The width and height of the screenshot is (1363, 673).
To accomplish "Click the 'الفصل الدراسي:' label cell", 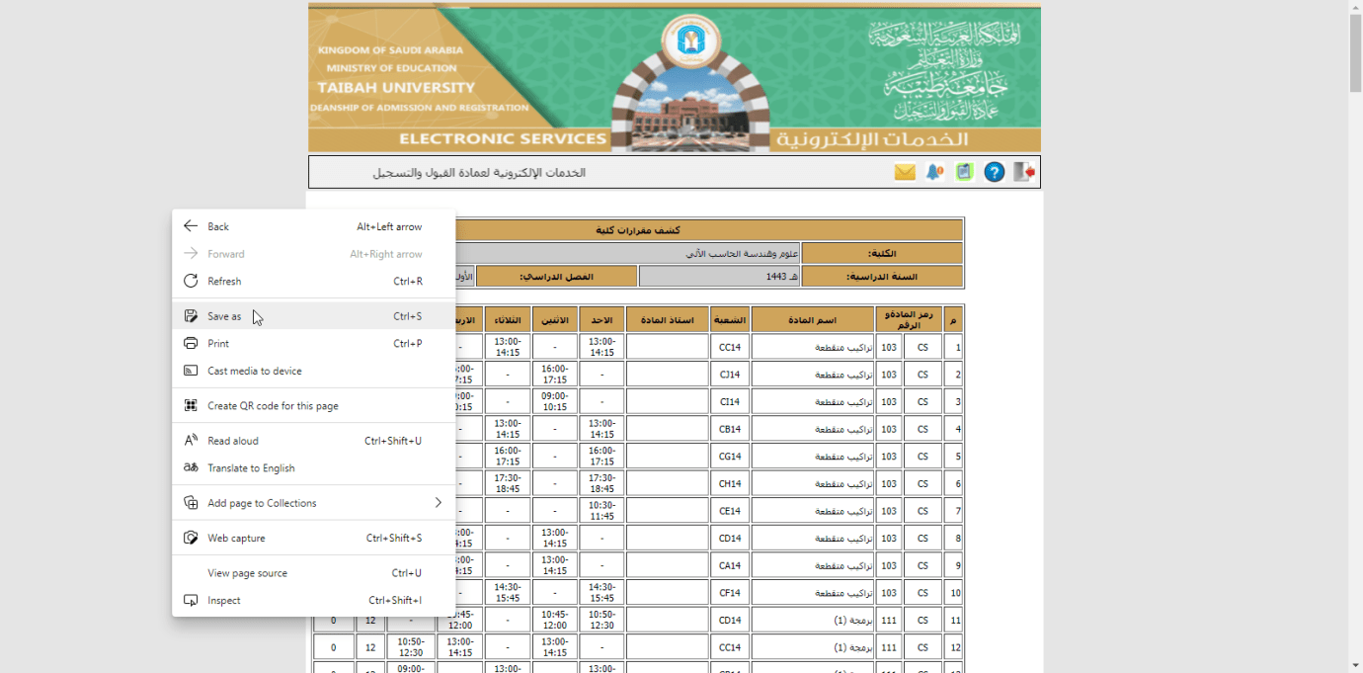I will [557, 277].
